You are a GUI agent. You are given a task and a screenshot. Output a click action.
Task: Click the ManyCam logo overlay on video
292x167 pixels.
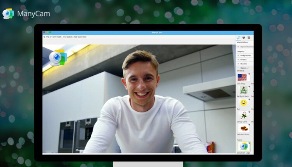[x=58, y=57]
